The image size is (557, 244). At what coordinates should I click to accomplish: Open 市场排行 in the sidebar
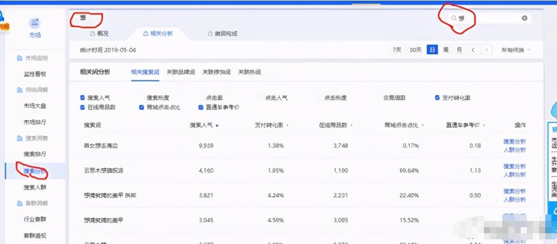(34, 122)
